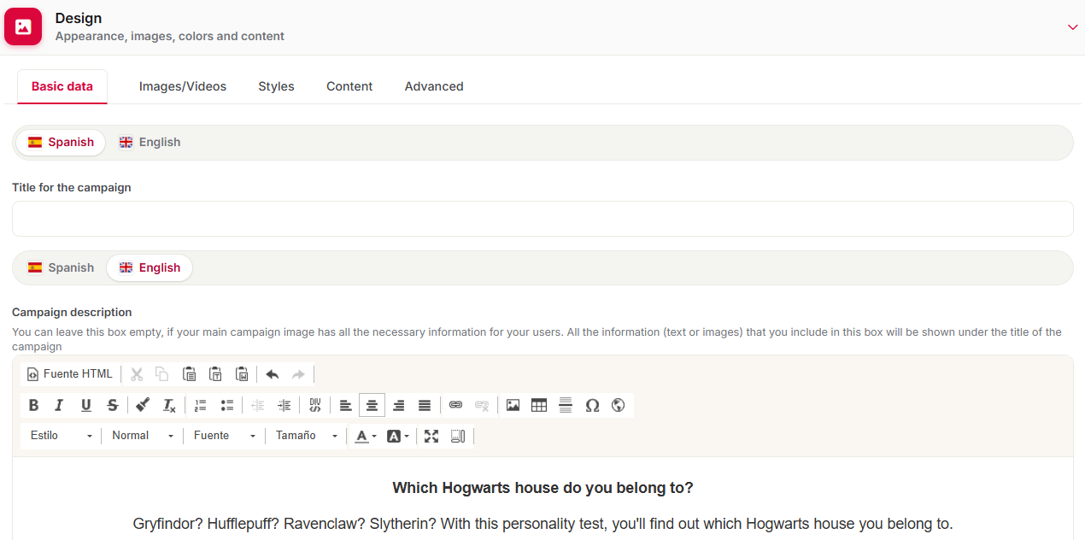Click the heading 'Which Hogwarts house do you belong to?'
This screenshot has width=1085, height=540.
tap(542, 488)
